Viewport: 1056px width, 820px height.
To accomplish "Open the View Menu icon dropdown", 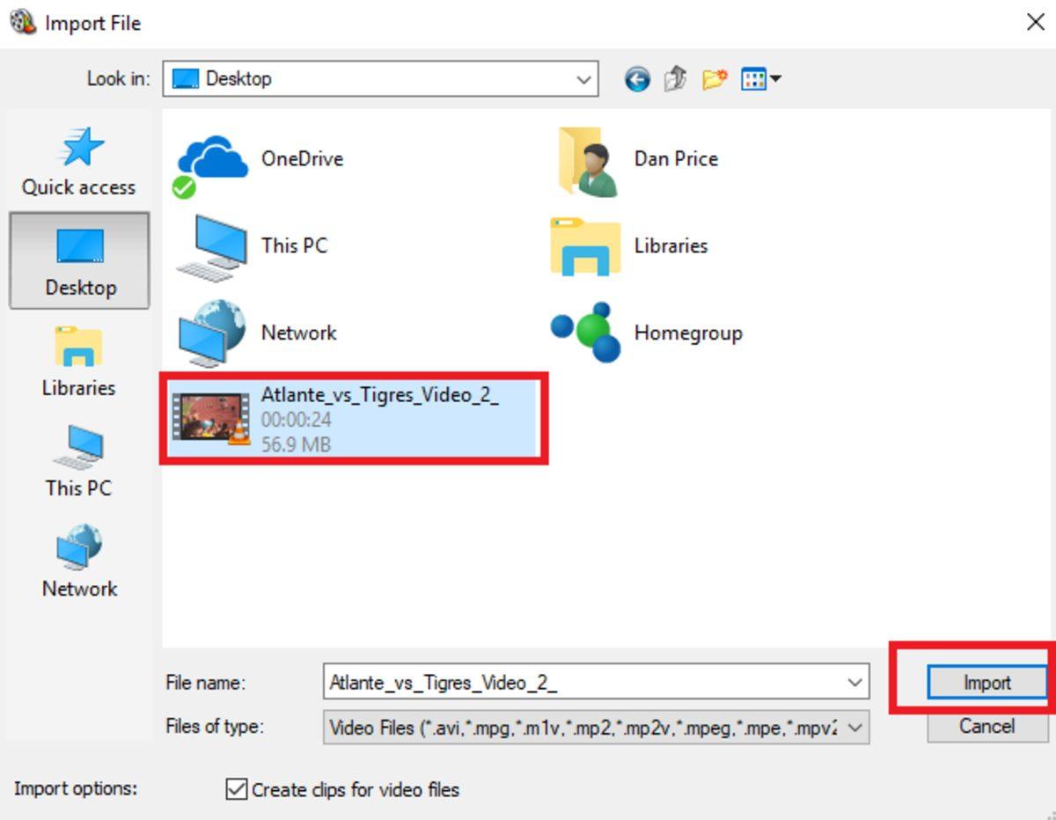I will click(x=761, y=80).
